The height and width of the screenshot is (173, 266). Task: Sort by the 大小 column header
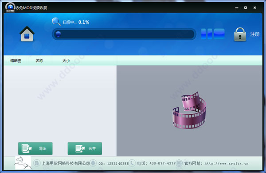click(66, 60)
